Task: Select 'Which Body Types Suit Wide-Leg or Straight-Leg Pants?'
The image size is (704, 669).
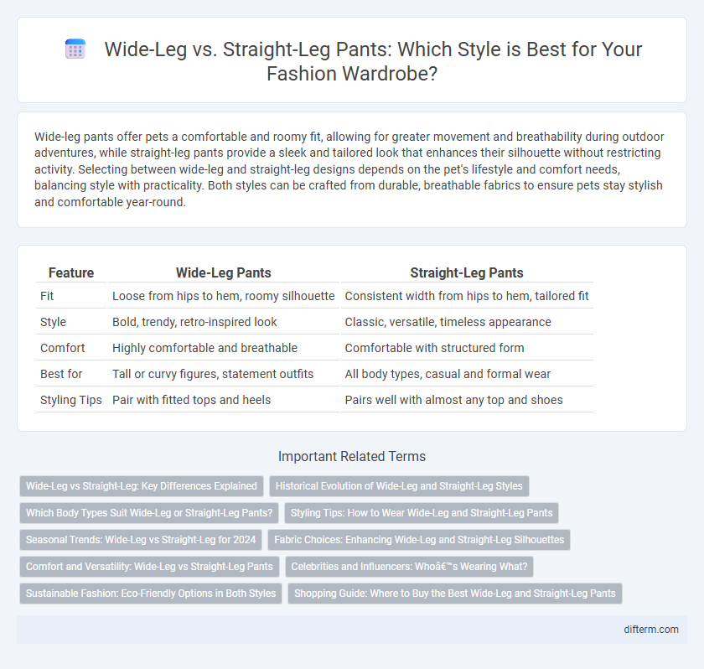Action: pyautogui.click(x=149, y=513)
